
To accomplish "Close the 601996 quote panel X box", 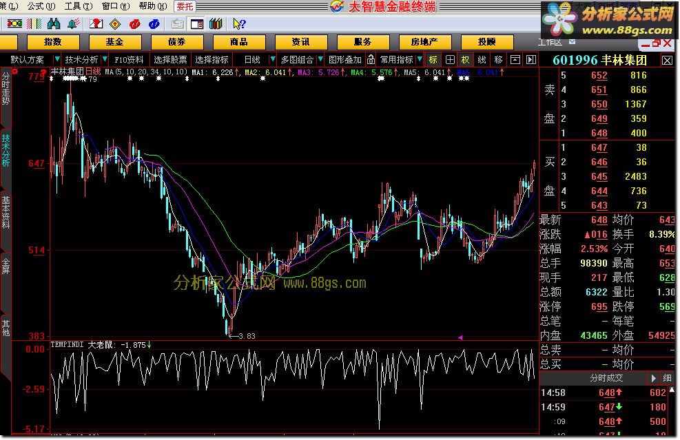I will [667, 61].
